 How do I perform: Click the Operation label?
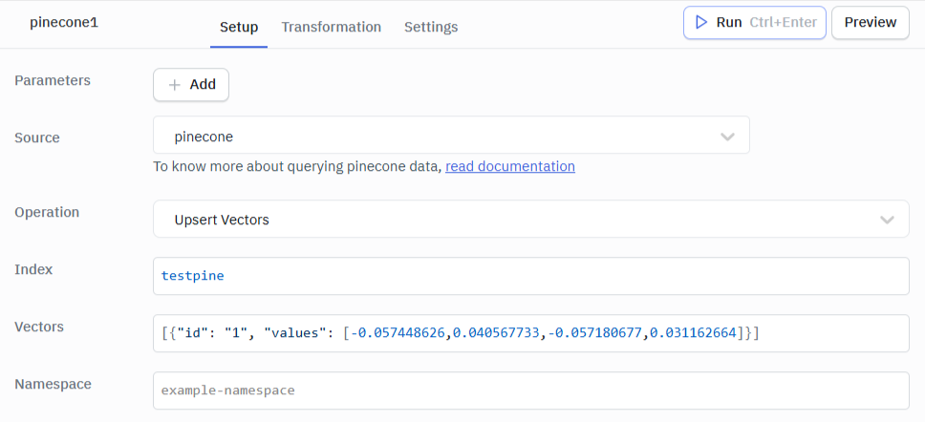[x=47, y=212]
